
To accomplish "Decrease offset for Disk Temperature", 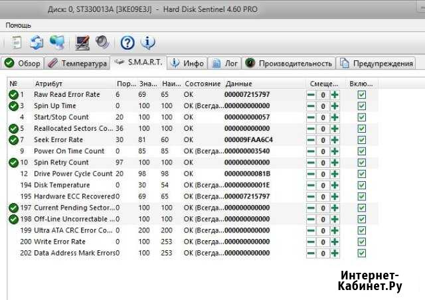I will click(x=311, y=185).
